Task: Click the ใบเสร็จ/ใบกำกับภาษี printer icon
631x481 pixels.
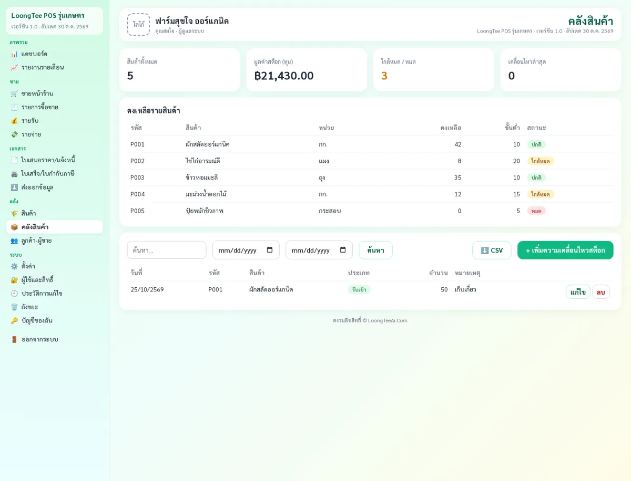Action: coord(14,173)
